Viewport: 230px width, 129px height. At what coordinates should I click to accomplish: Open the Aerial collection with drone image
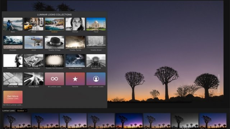pyautogui.click(x=33, y=42)
